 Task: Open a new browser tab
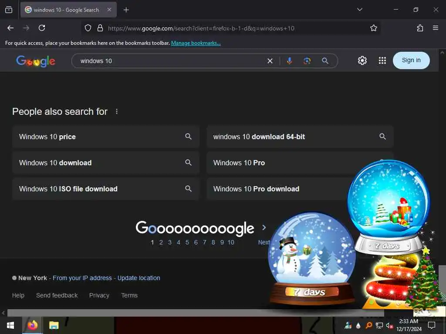point(126,10)
